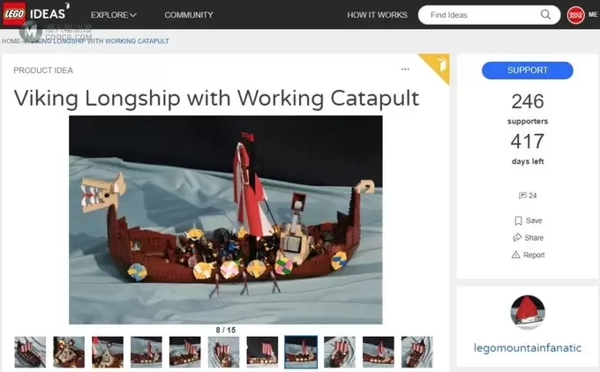This screenshot has width=600, height=372.
Task: Select the first thumbnail in gallery
Action: click(x=30, y=352)
